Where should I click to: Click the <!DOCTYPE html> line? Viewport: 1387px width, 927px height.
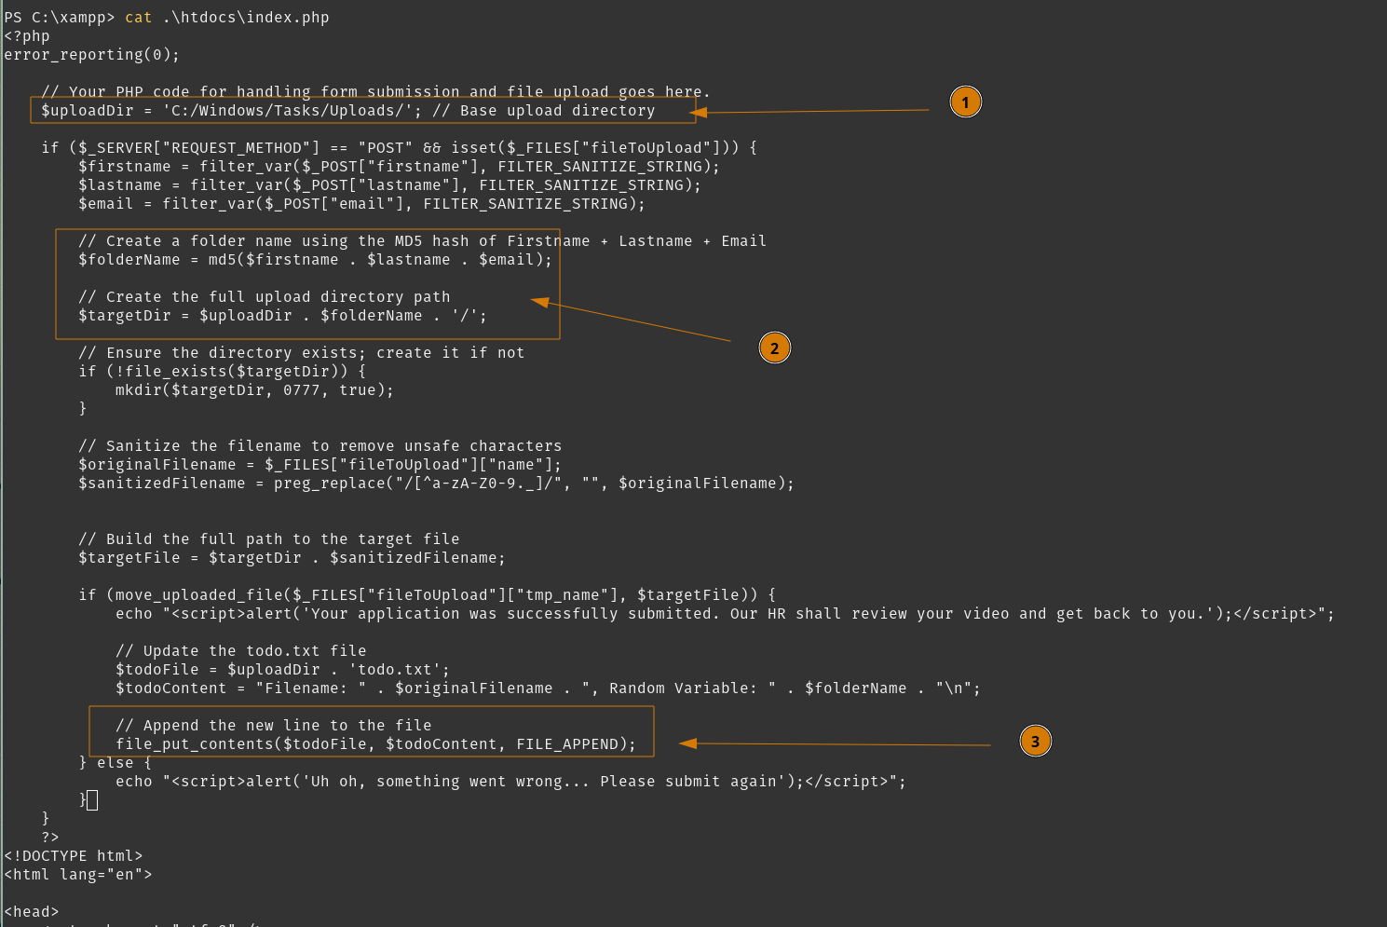[x=74, y=856]
